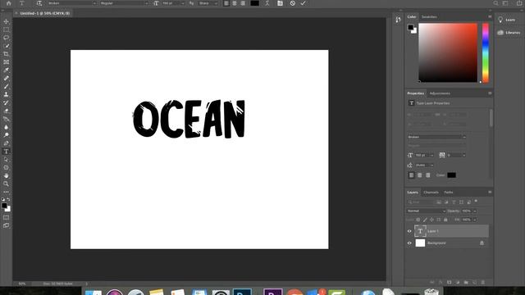
Task: Right align text in Properties panel
Action: [428, 175]
